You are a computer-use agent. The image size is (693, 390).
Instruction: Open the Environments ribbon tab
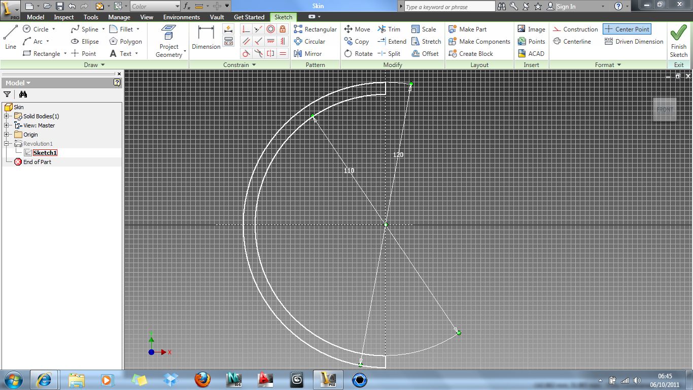182,17
